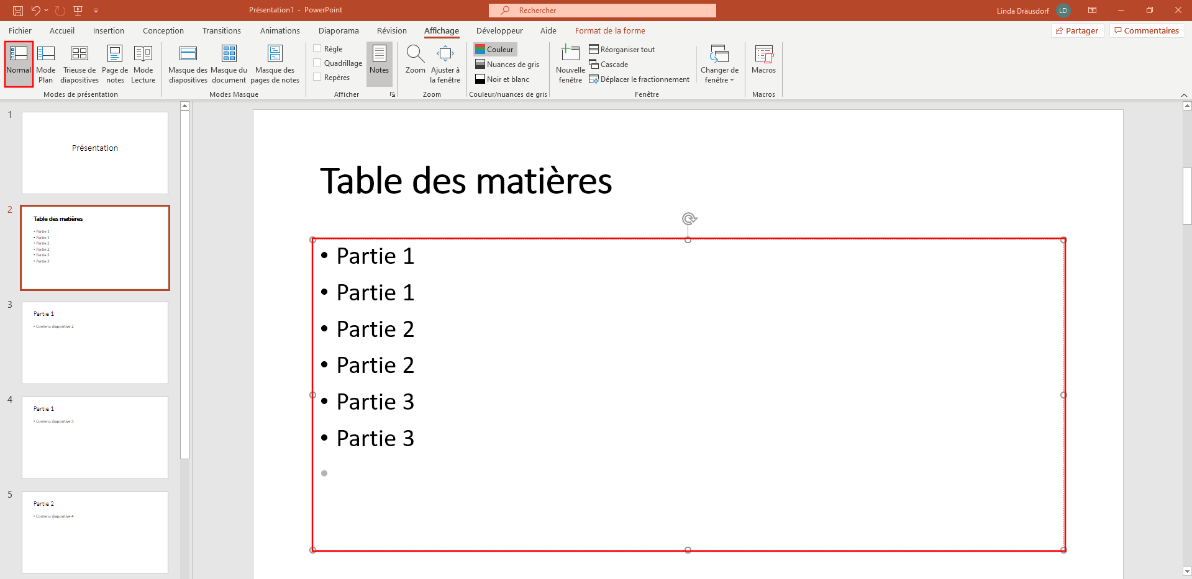Enable the Règle checkbox
This screenshot has height=579, width=1192.
317,48
